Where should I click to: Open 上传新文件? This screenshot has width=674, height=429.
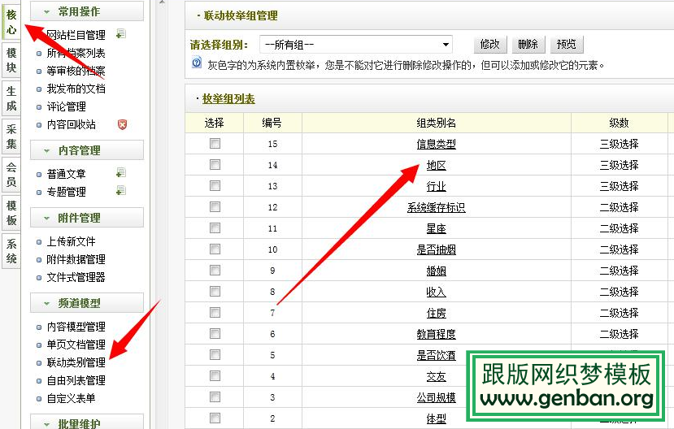point(72,241)
